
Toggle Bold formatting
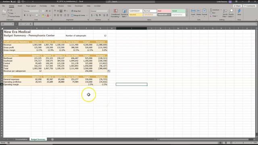click(x=25, y=15)
